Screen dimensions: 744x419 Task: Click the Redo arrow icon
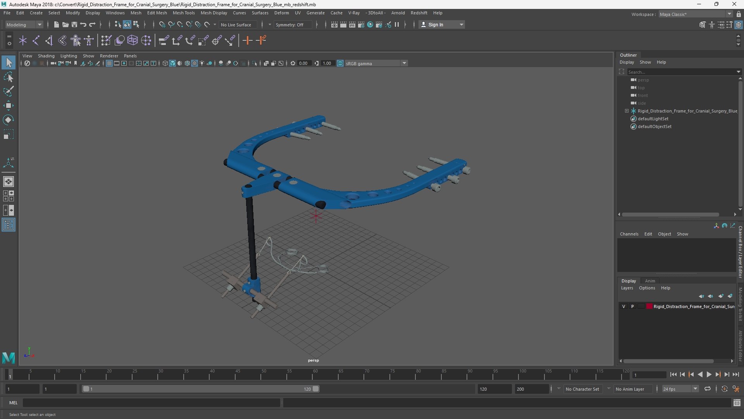(92, 25)
